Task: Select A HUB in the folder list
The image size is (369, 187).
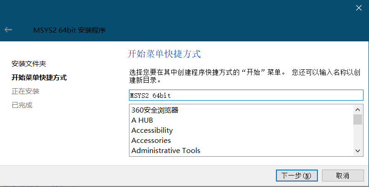Action: tap(142, 120)
